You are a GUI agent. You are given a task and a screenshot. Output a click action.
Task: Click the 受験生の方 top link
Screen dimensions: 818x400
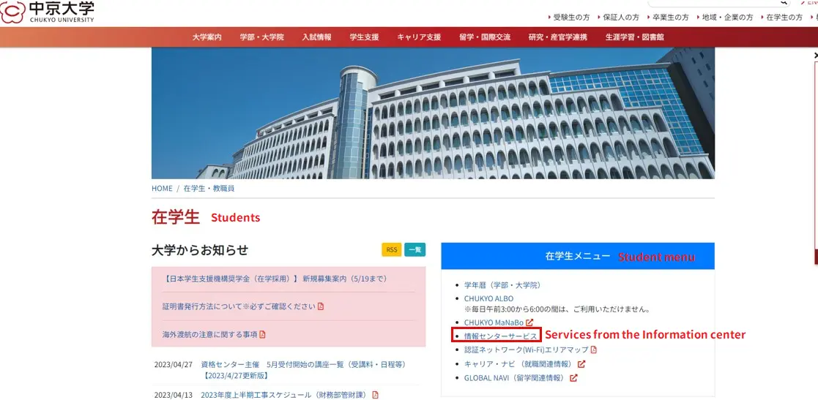[x=571, y=17]
